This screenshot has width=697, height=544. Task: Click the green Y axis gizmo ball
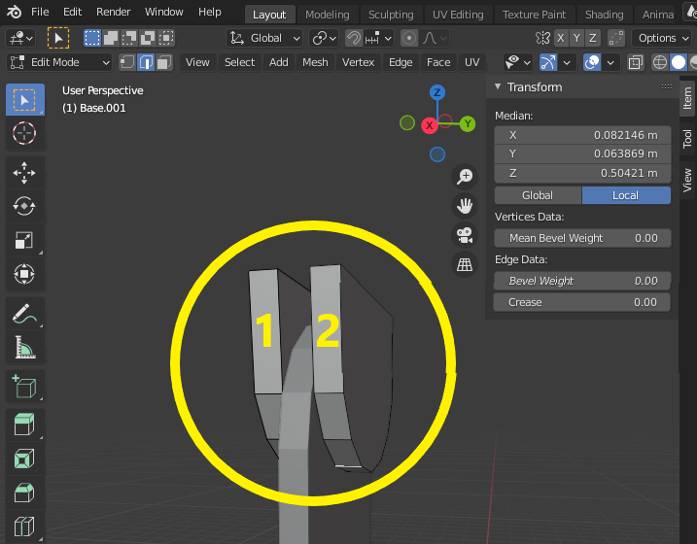point(468,124)
